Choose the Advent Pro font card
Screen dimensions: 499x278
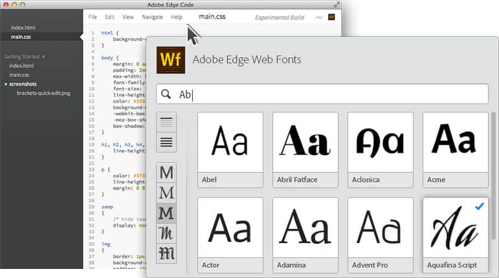381,235
